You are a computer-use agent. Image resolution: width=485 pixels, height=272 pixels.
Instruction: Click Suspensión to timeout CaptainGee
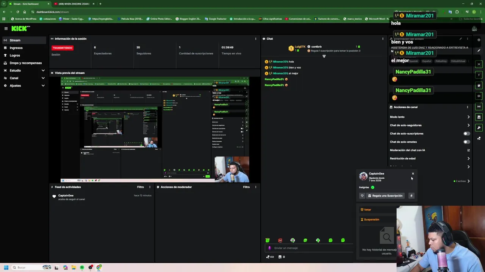(370, 219)
